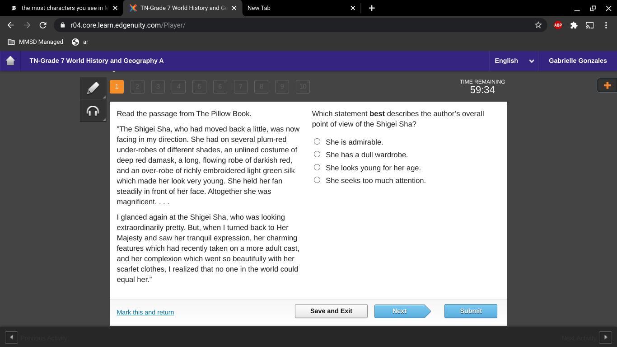
Task: Go back in browser history
Action: click(x=11, y=25)
